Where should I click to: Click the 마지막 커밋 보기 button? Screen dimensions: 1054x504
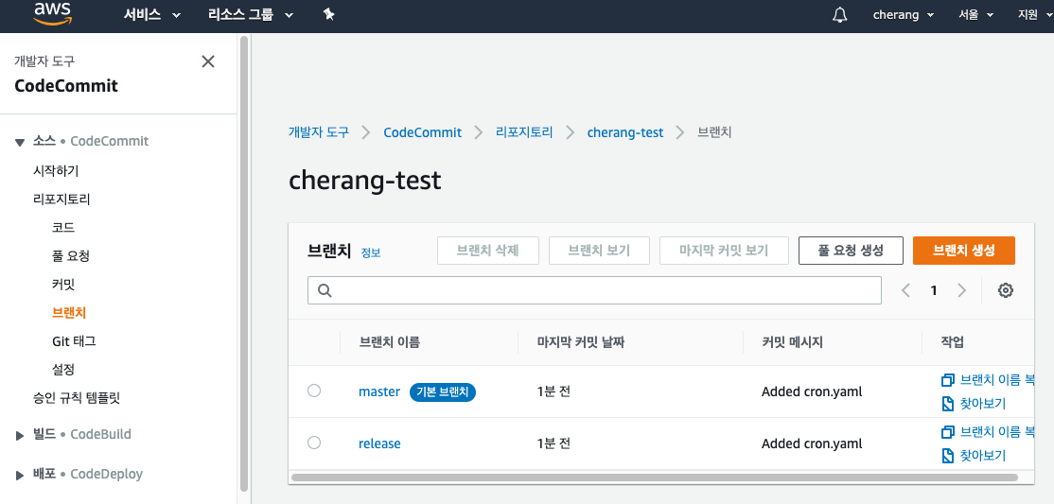pos(724,251)
